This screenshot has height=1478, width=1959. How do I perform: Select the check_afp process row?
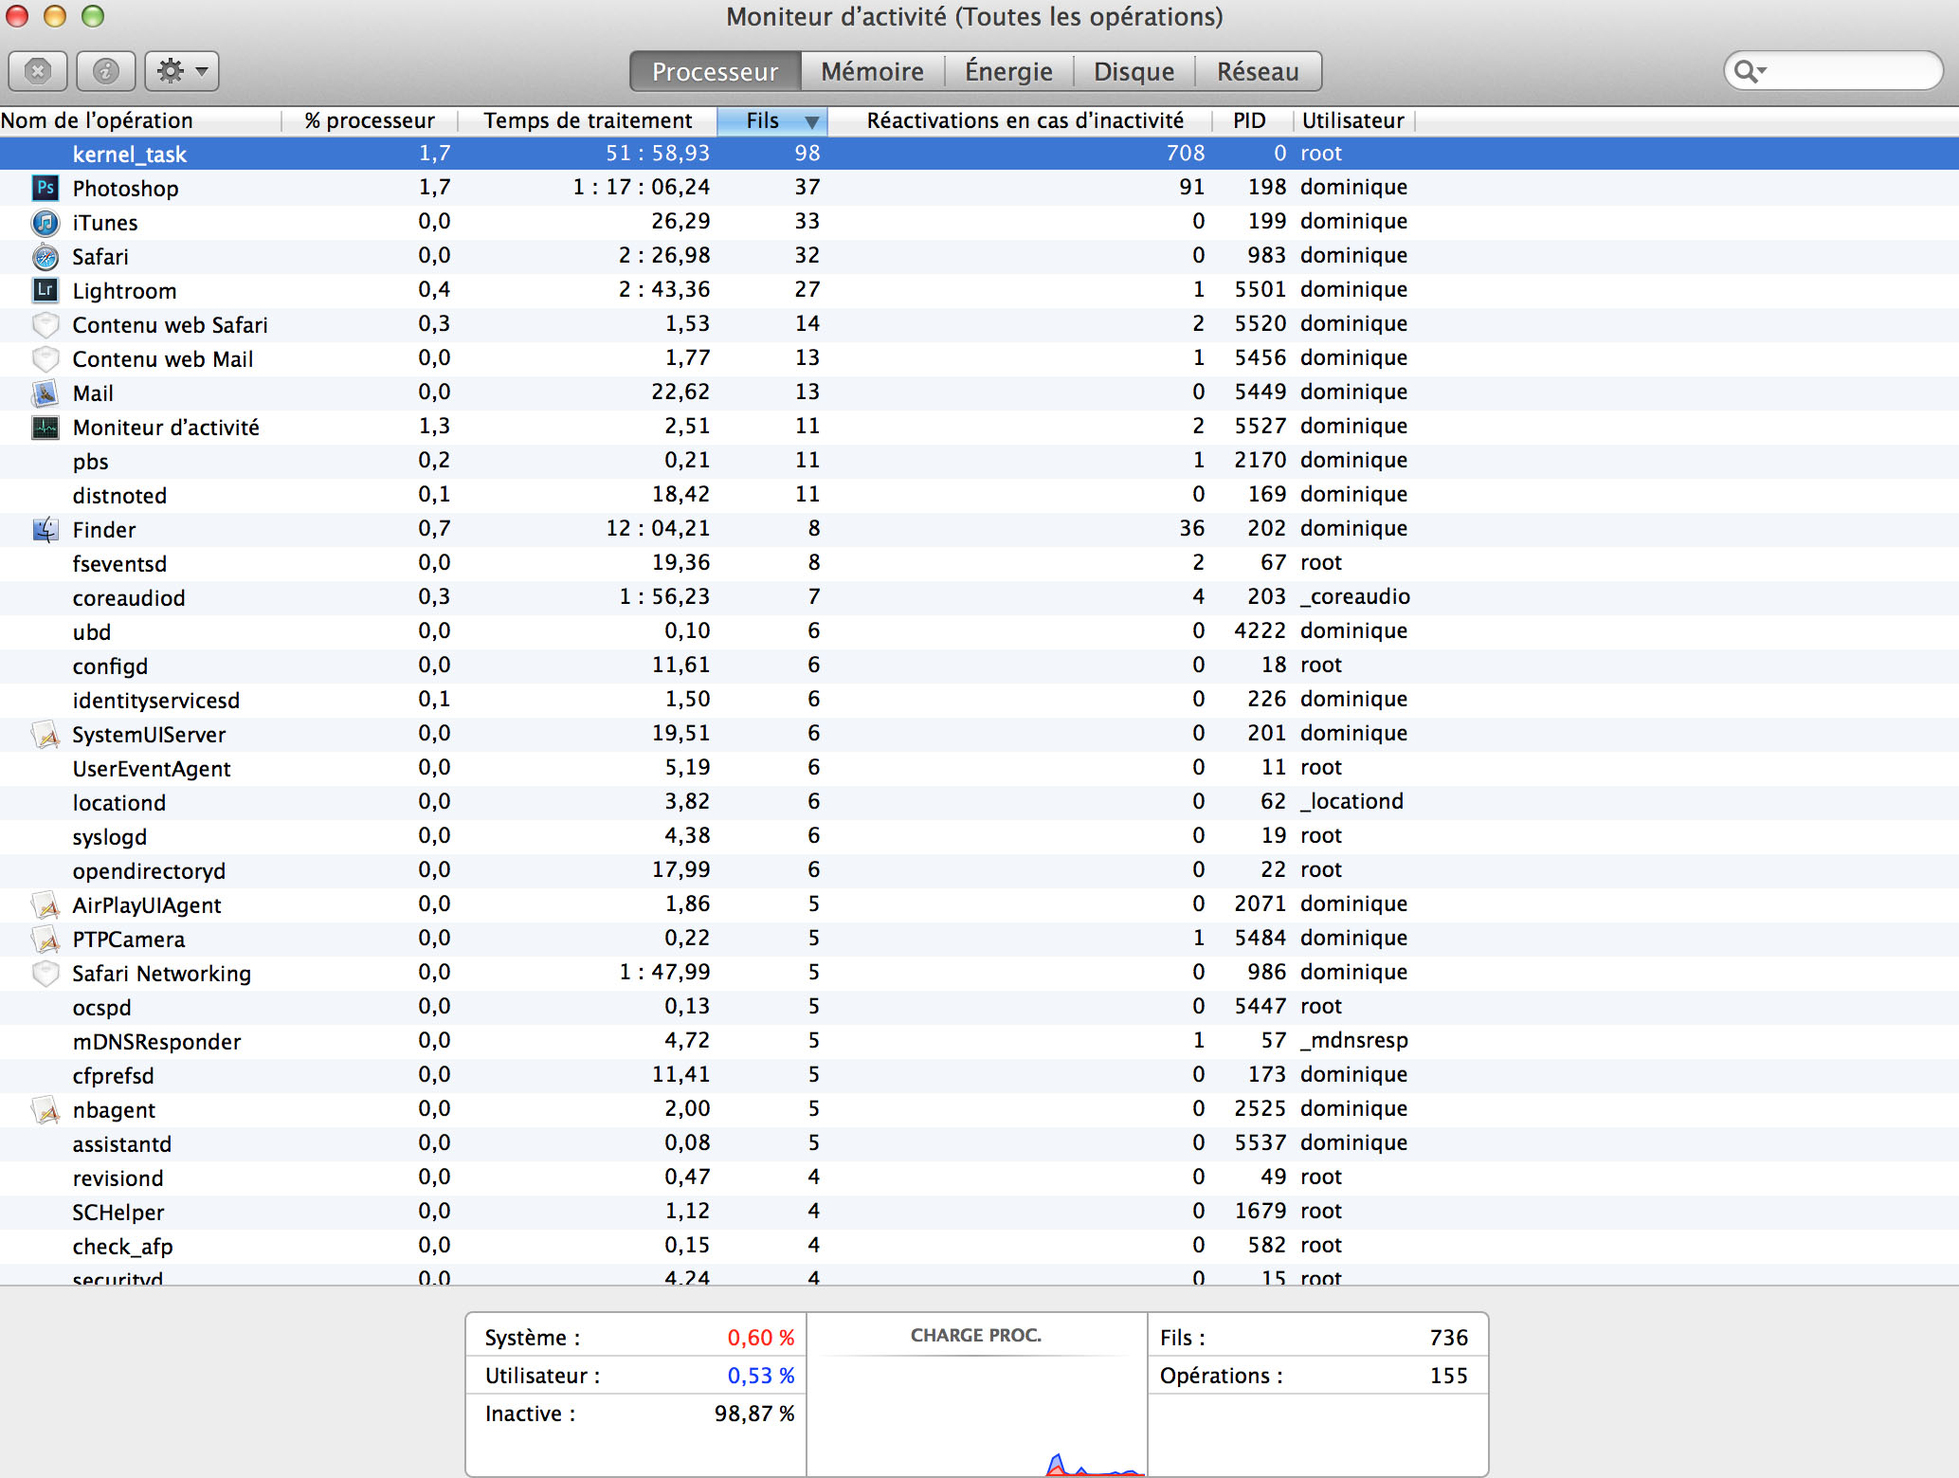point(979,1246)
